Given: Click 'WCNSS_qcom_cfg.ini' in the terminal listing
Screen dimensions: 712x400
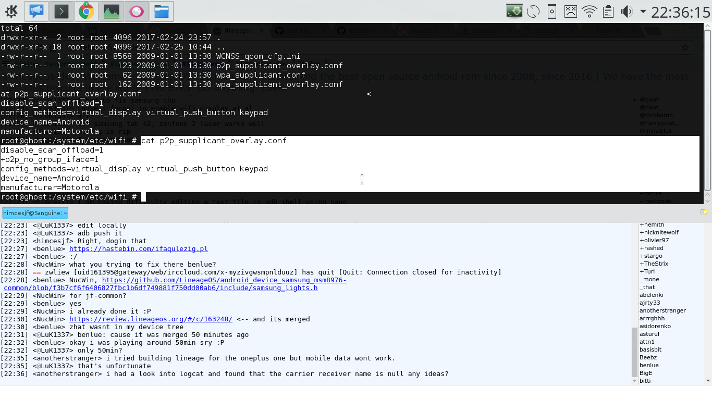Looking at the screenshot, I should tap(258, 56).
